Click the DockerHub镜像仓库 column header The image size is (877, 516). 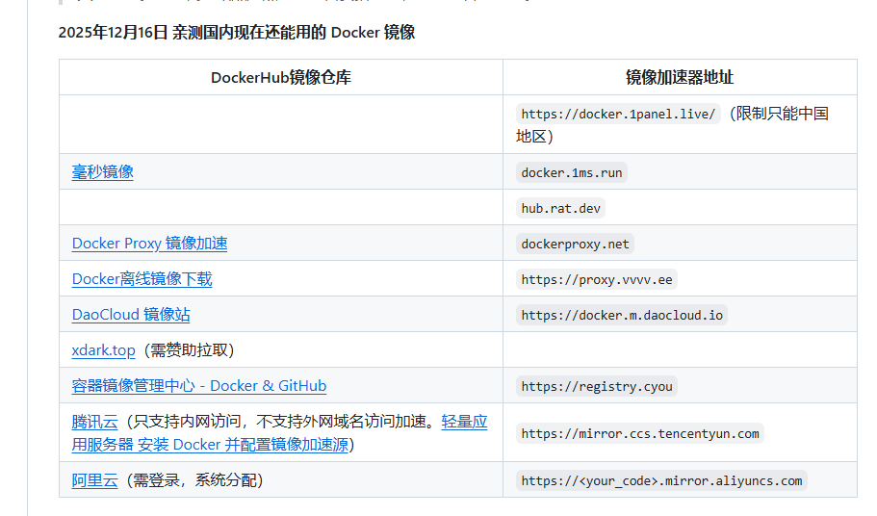(280, 77)
